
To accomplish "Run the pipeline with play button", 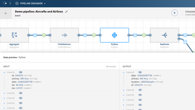I will pyautogui.click(x=174, y=13).
